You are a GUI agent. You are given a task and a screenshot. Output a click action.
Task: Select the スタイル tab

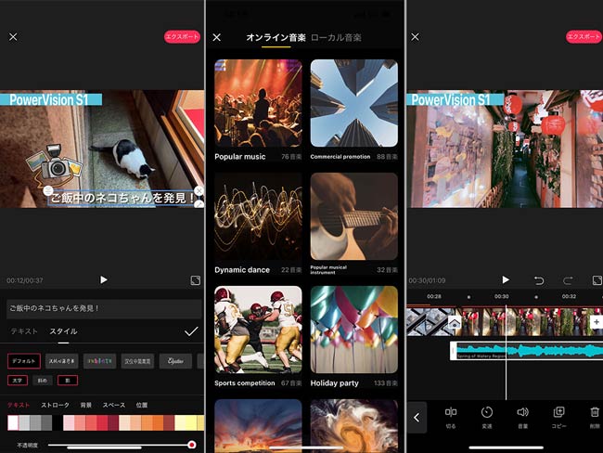(x=63, y=331)
